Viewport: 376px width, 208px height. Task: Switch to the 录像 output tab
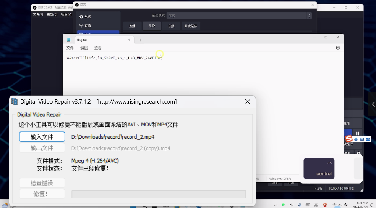tap(152, 26)
